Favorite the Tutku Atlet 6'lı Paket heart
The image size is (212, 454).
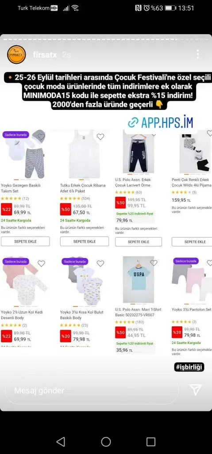(100, 137)
